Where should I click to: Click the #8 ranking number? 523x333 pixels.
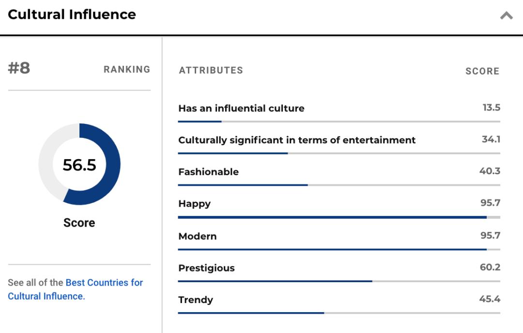coord(19,68)
